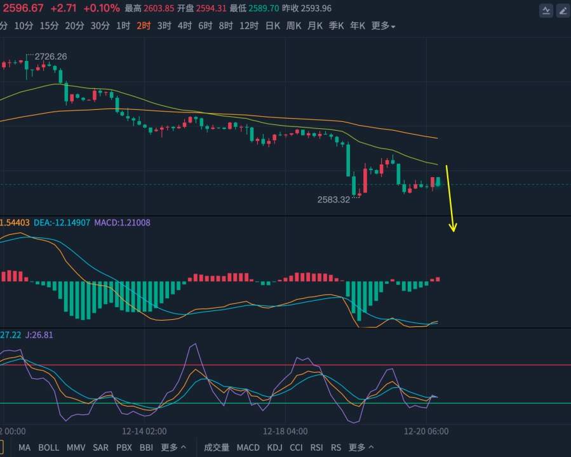Expand 更多 after BBI overlay indicators
The image size is (571, 457).
173,447
